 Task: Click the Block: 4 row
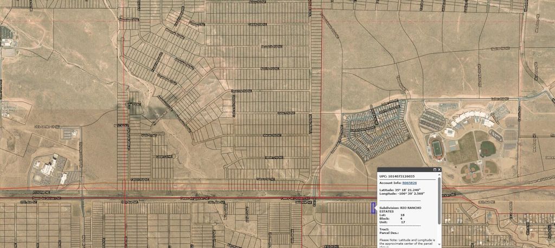(391, 219)
